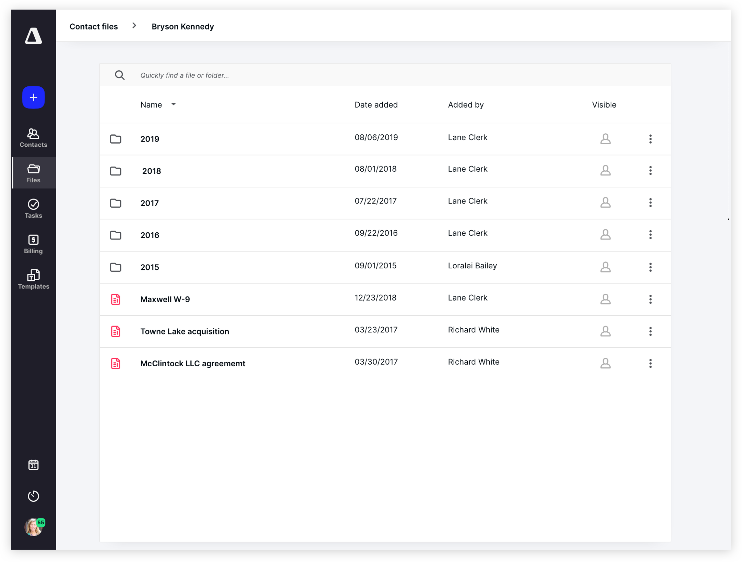
Task: Click the Contact files breadcrumb
Action: pos(94,26)
